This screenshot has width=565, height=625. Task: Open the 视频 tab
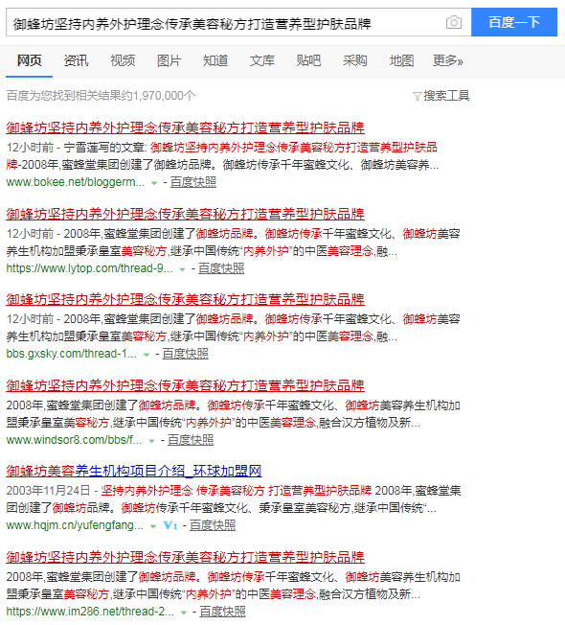click(x=123, y=61)
